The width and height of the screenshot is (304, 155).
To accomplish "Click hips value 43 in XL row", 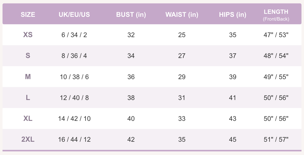I will (232, 119).
